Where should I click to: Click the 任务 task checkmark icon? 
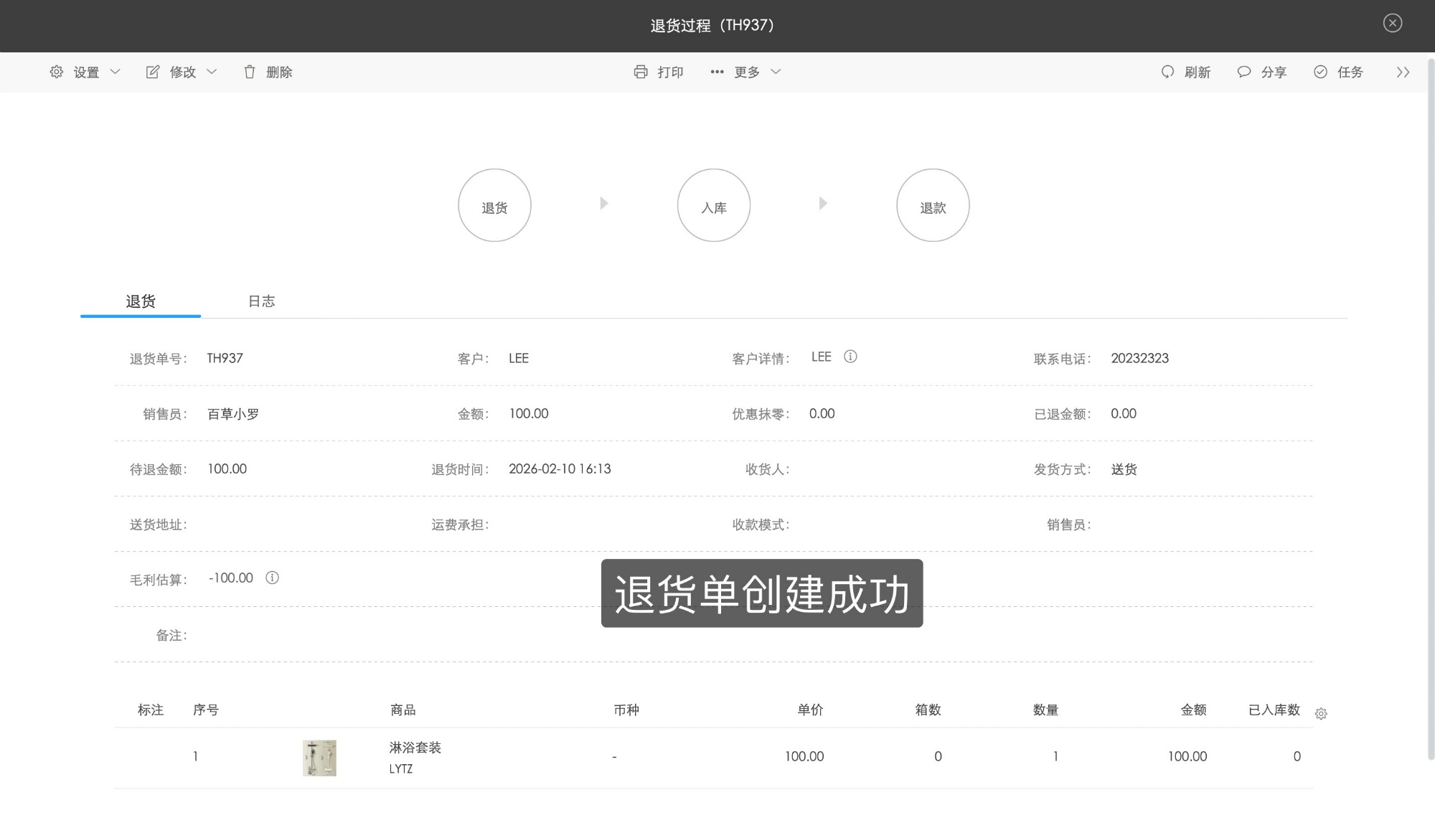[1320, 72]
